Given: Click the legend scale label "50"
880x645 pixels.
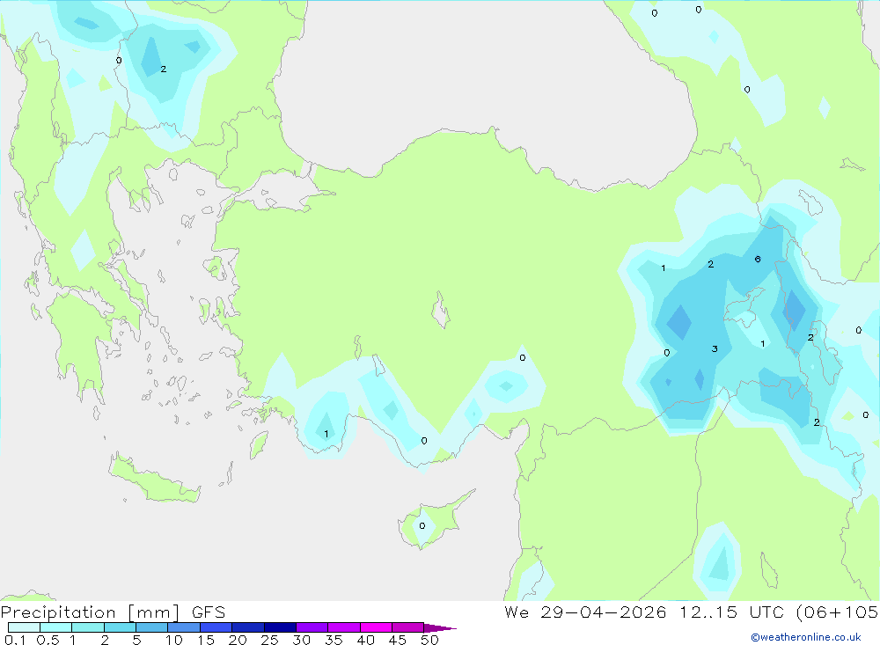Looking at the screenshot, I should point(429,640).
